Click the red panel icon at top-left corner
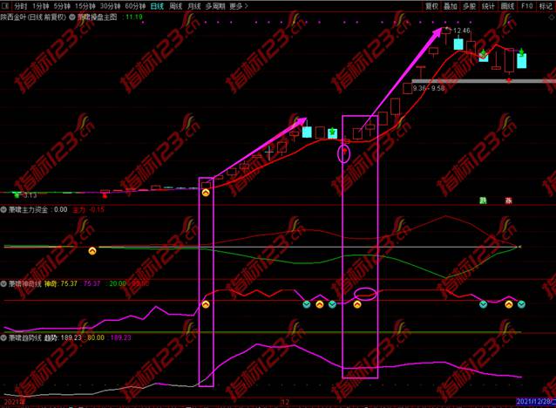 click(5, 5)
